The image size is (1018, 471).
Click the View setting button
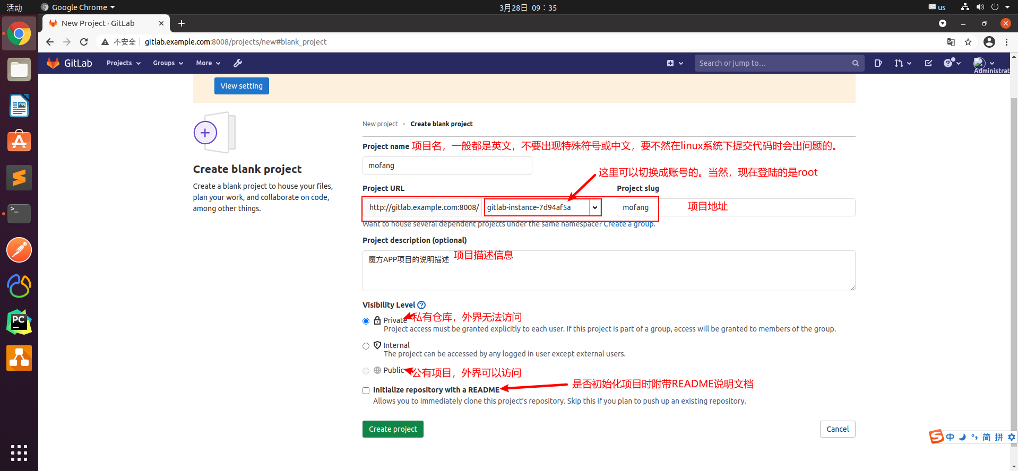click(x=241, y=86)
